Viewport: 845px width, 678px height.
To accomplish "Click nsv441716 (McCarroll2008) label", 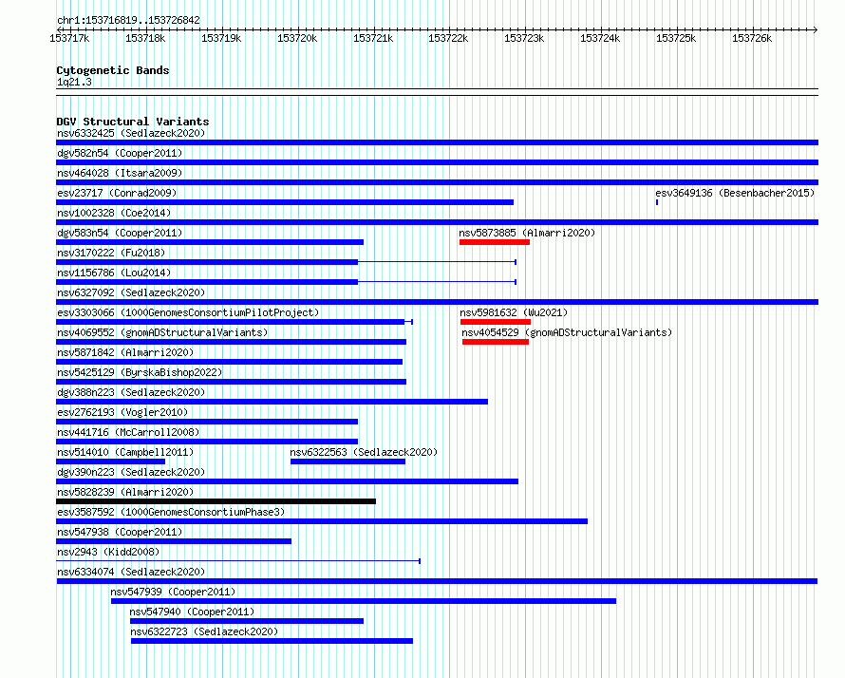I will pos(128,432).
